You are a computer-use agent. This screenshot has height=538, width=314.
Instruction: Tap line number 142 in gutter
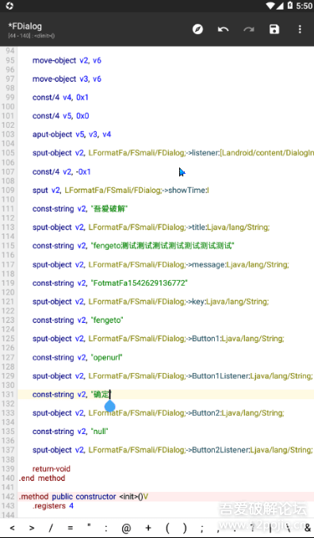tap(8, 497)
